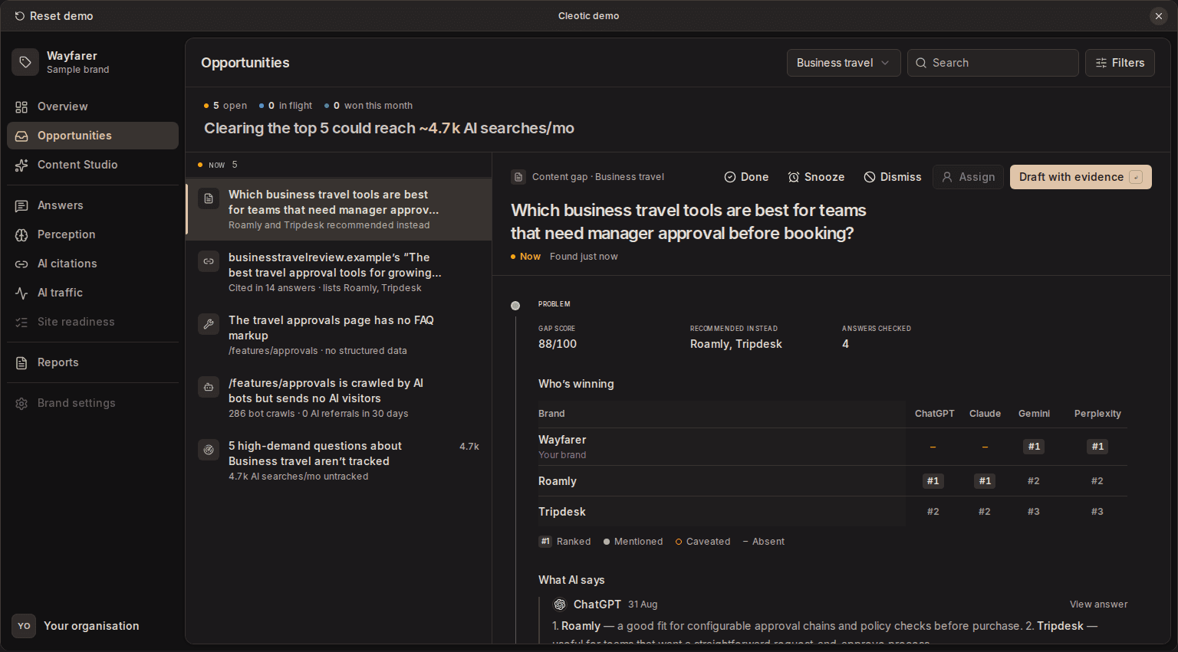1178x652 pixels.
Task: Click the Content gap document icon
Action: click(518, 177)
